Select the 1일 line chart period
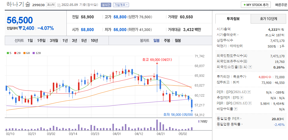Image resolution: width=288 pixels, height=140 pixels. 30,41
